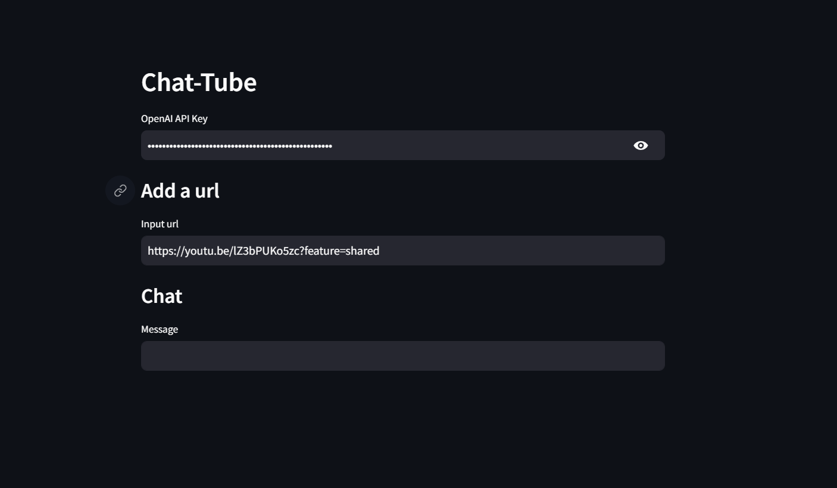Place cursor on the masked API key dots
The height and width of the screenshot is (488, 837).
(240, 146)
